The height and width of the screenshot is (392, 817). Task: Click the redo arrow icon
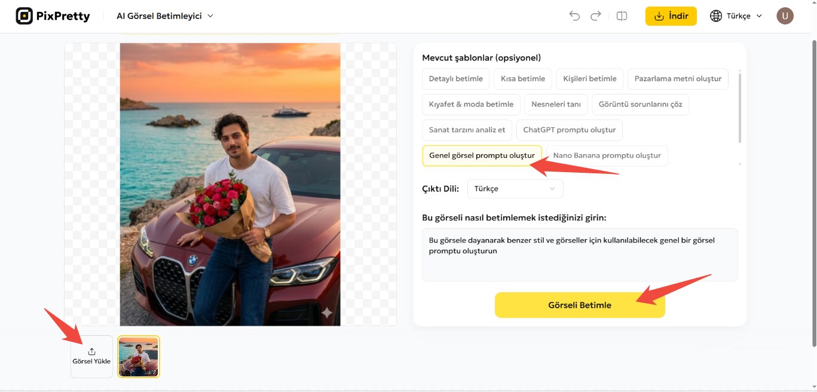(595, 16)
